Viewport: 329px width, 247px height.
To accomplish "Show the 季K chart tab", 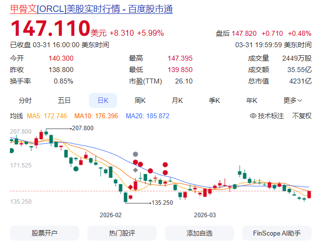I will 214,100.
